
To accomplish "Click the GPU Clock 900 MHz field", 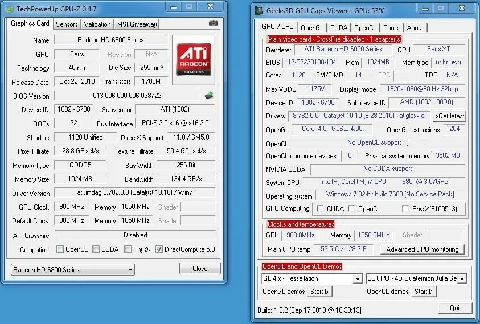I will pos(72,207).
